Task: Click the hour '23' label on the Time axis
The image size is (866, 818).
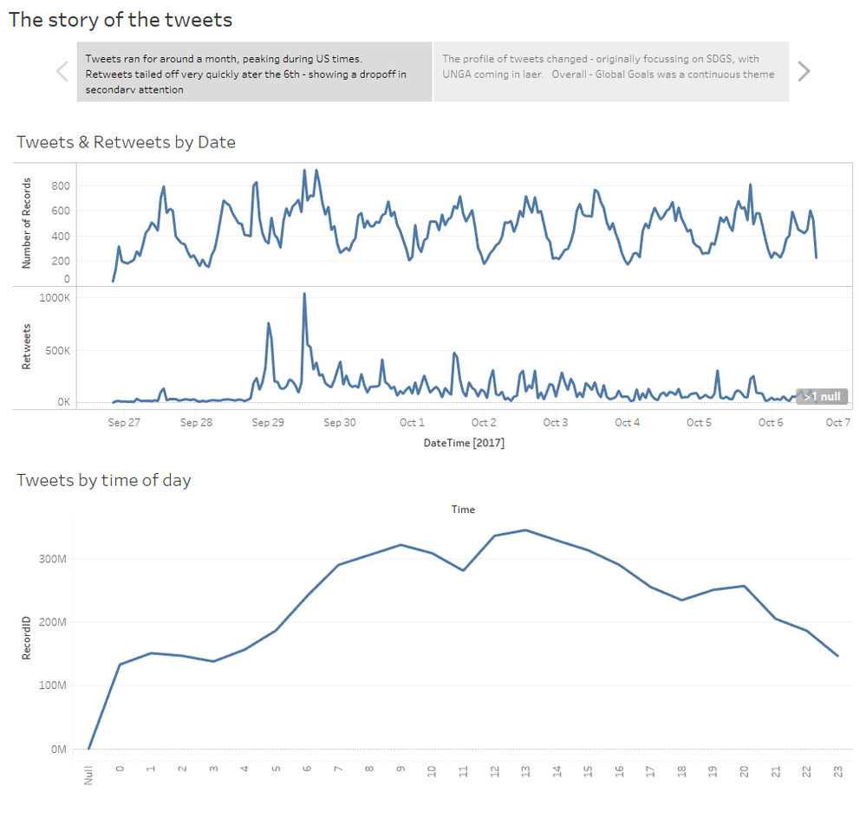Action: (838, 771)
